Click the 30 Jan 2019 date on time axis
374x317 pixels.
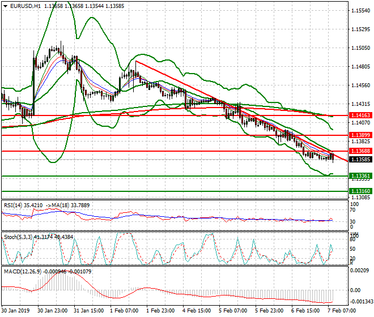point(15,311)
